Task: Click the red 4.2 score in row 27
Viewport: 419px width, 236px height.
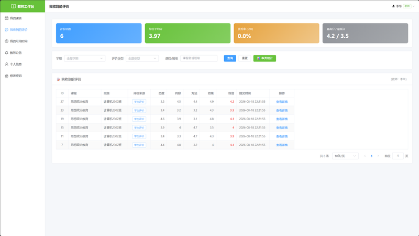Action: pos(232,102)
